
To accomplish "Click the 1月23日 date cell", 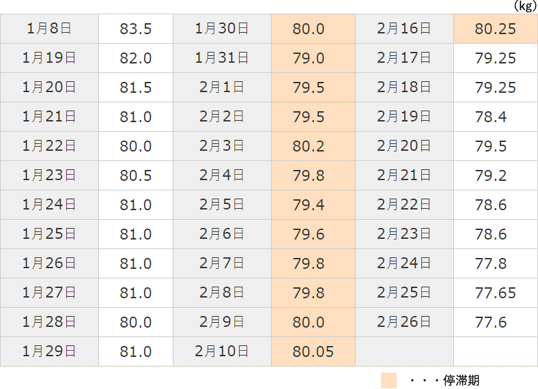I will tap(49, 175).
